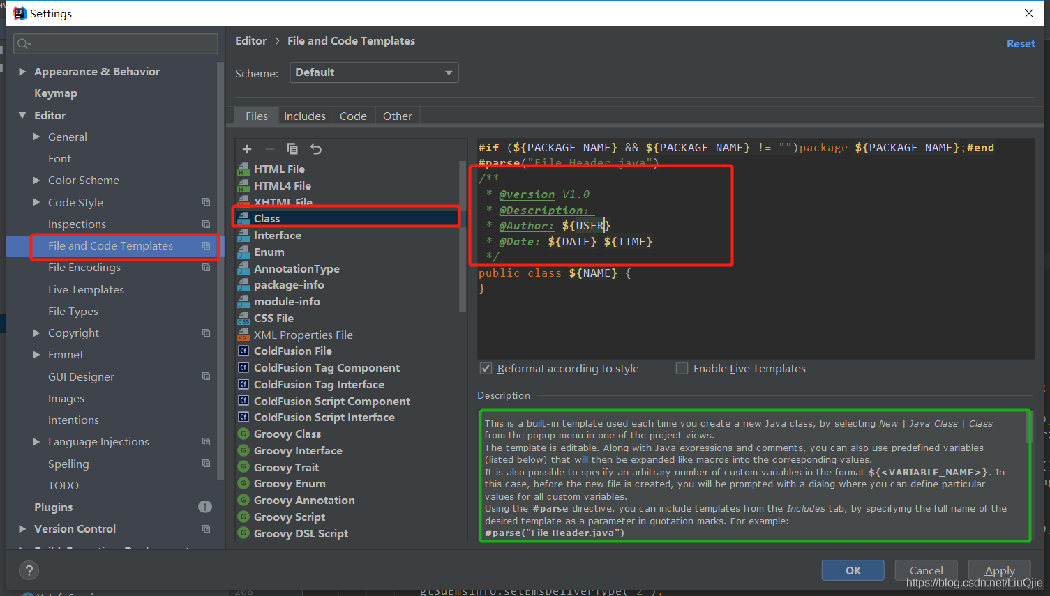The height and width of the screenshot is (596, 1050).
Task: Expand the General subsection
Action: click(x=36, y=137)
